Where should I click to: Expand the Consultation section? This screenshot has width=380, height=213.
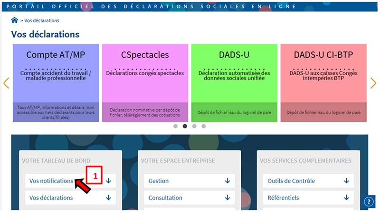click(x=189, y=198)
